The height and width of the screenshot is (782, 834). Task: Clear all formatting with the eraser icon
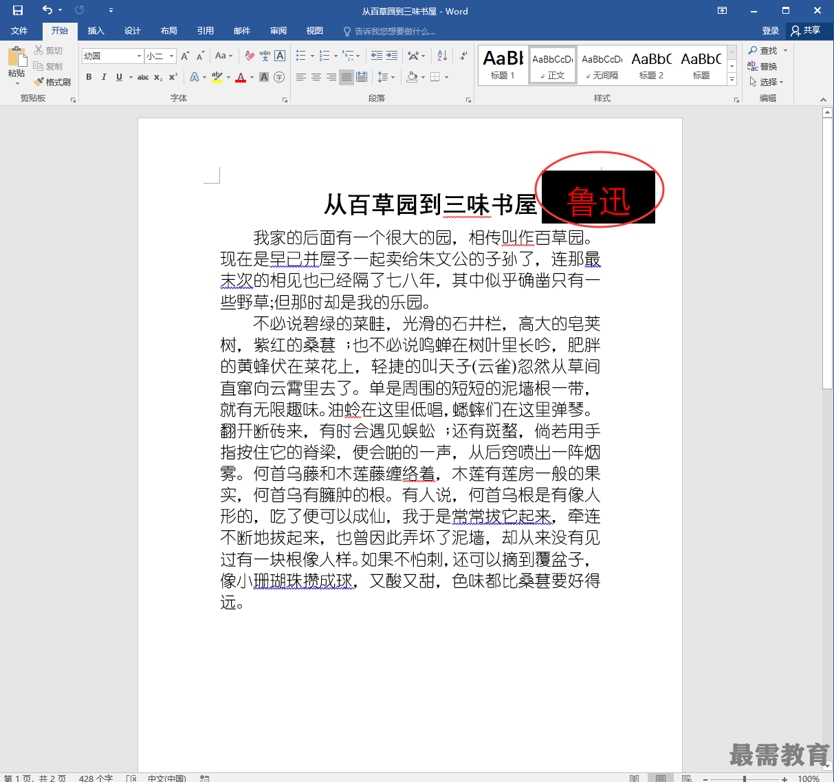coord(250,56)
